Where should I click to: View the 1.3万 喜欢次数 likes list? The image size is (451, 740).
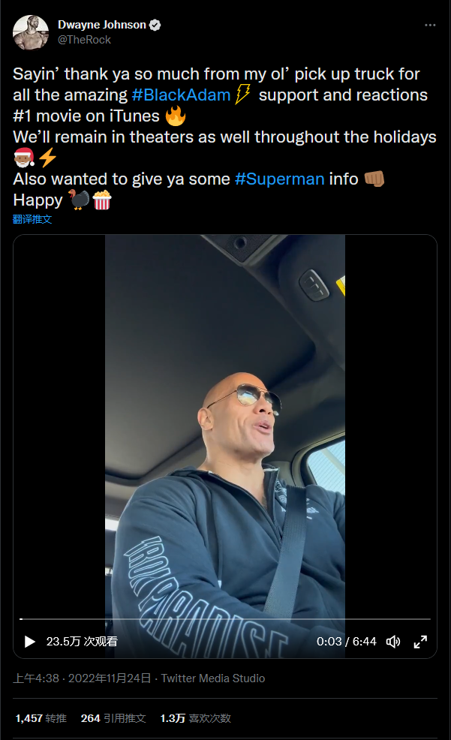click(195, 718)
